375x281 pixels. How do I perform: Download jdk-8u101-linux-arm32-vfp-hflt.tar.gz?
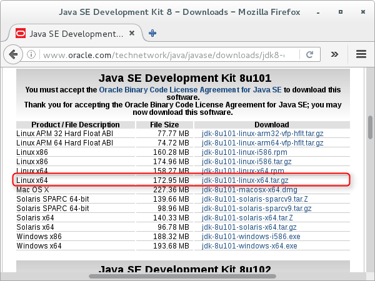click(x=262, y=134)
